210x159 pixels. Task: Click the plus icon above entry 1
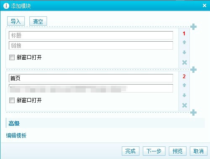pyautogui.click(x=193, y=26)
